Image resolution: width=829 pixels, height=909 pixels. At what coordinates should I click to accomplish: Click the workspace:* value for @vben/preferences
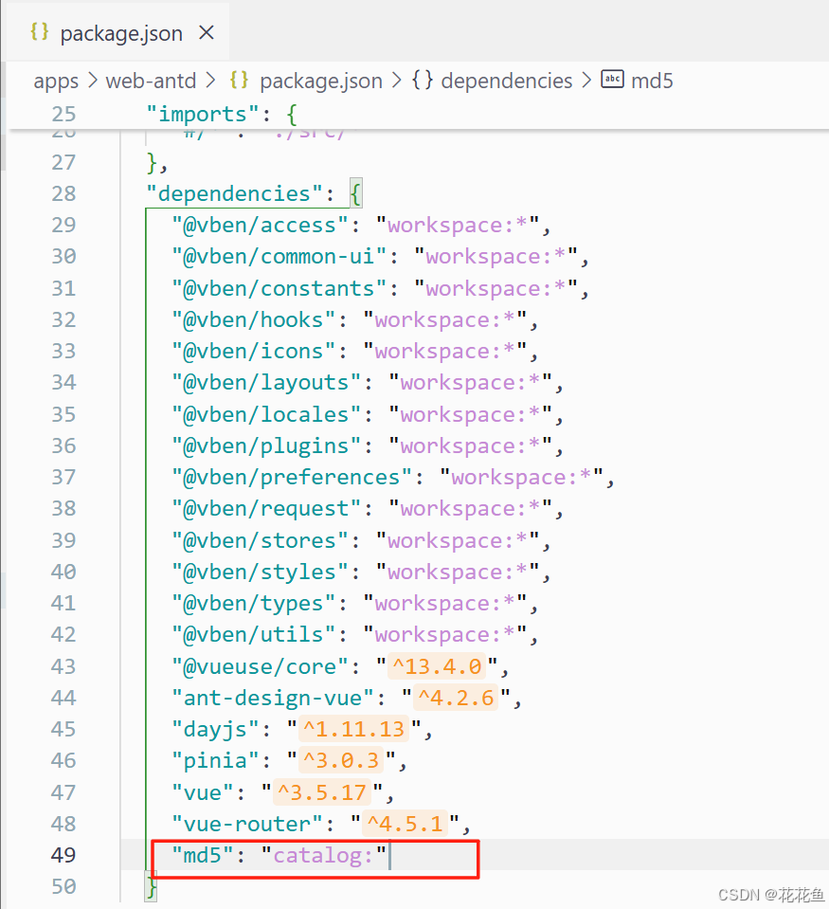(x=521, y=477)
